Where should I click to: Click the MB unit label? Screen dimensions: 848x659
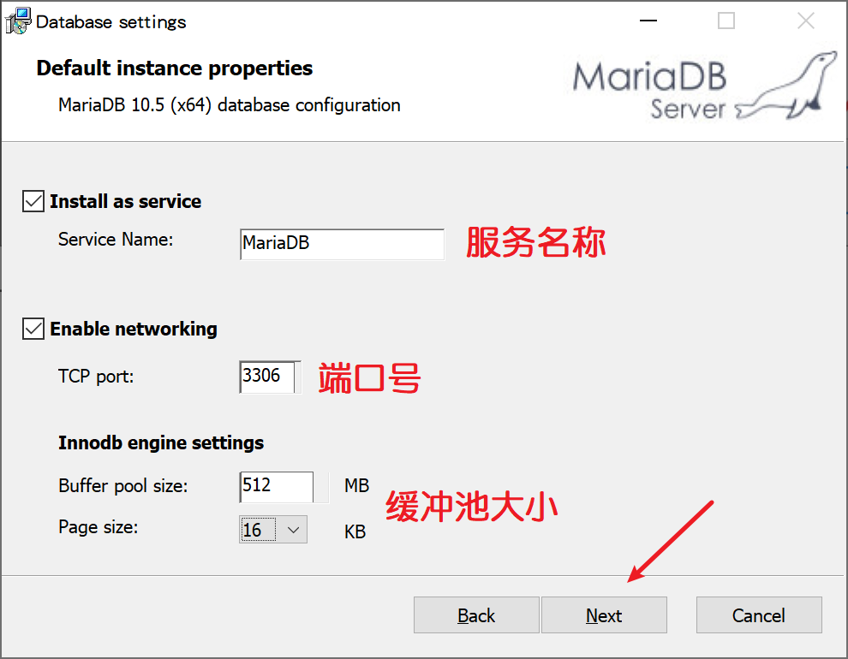356,485
